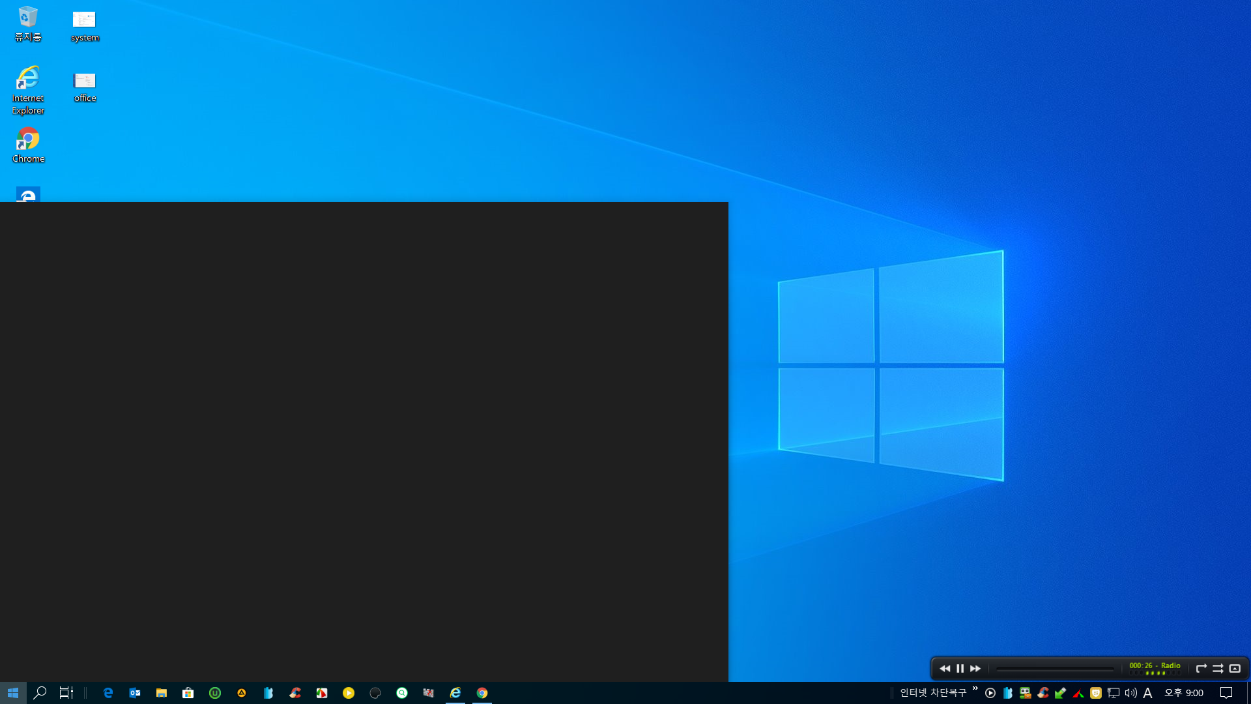Select the system folder on the desktop

click(x=85, y=26)
